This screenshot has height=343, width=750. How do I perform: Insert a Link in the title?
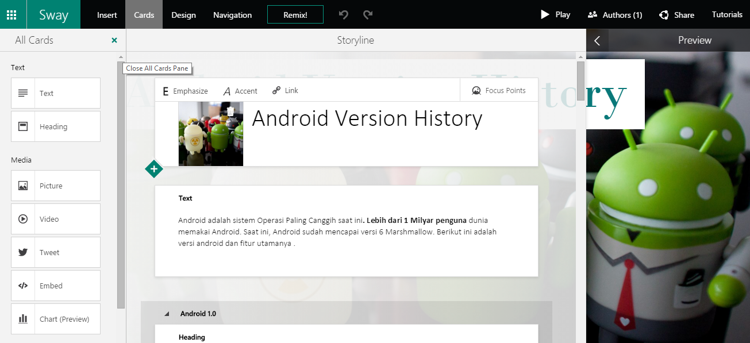pyautogui.click(x=285, y=91)
